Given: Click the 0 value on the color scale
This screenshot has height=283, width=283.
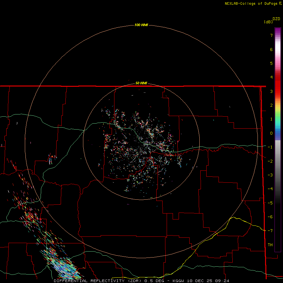Looking at the screenshot, I should pos(271,133).
